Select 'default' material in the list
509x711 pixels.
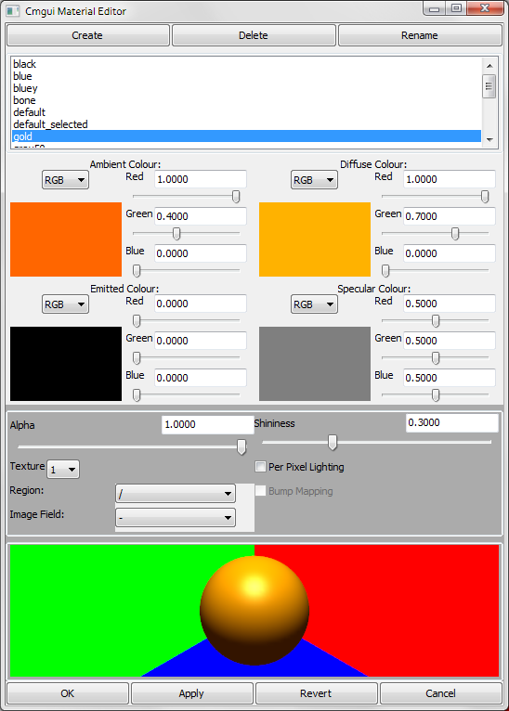tap(246, 112)
